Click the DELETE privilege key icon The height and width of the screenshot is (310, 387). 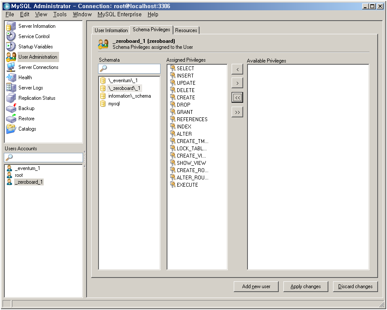click(x=173, y=90)
